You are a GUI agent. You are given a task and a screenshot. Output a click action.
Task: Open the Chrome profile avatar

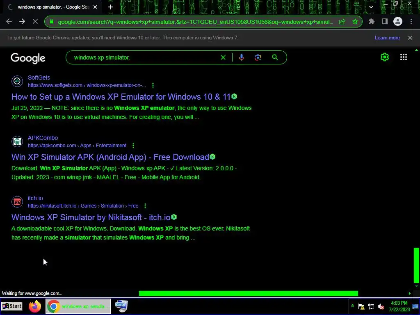pos(398,22)
